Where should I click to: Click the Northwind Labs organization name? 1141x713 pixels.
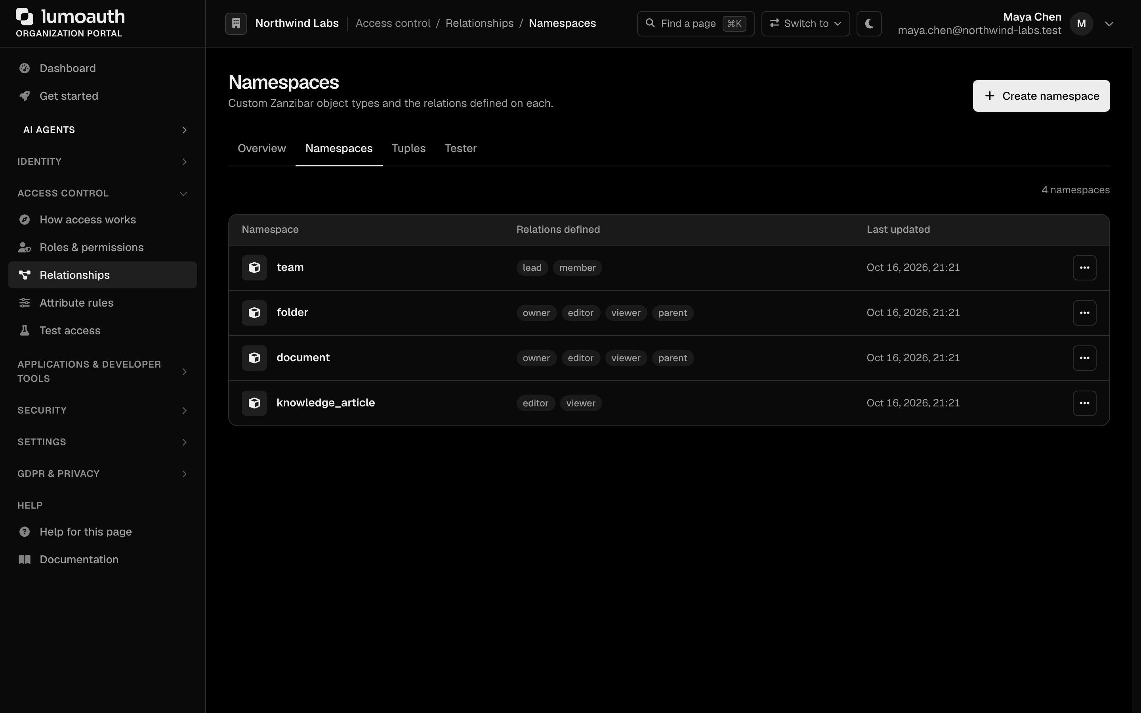[x=297, y=23]
